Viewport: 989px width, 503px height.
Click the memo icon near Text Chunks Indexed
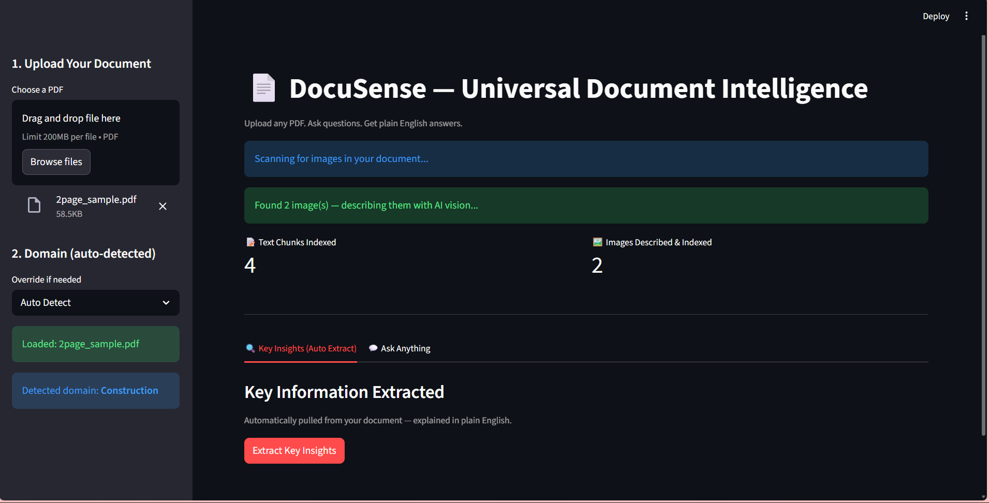pos(249,242)
